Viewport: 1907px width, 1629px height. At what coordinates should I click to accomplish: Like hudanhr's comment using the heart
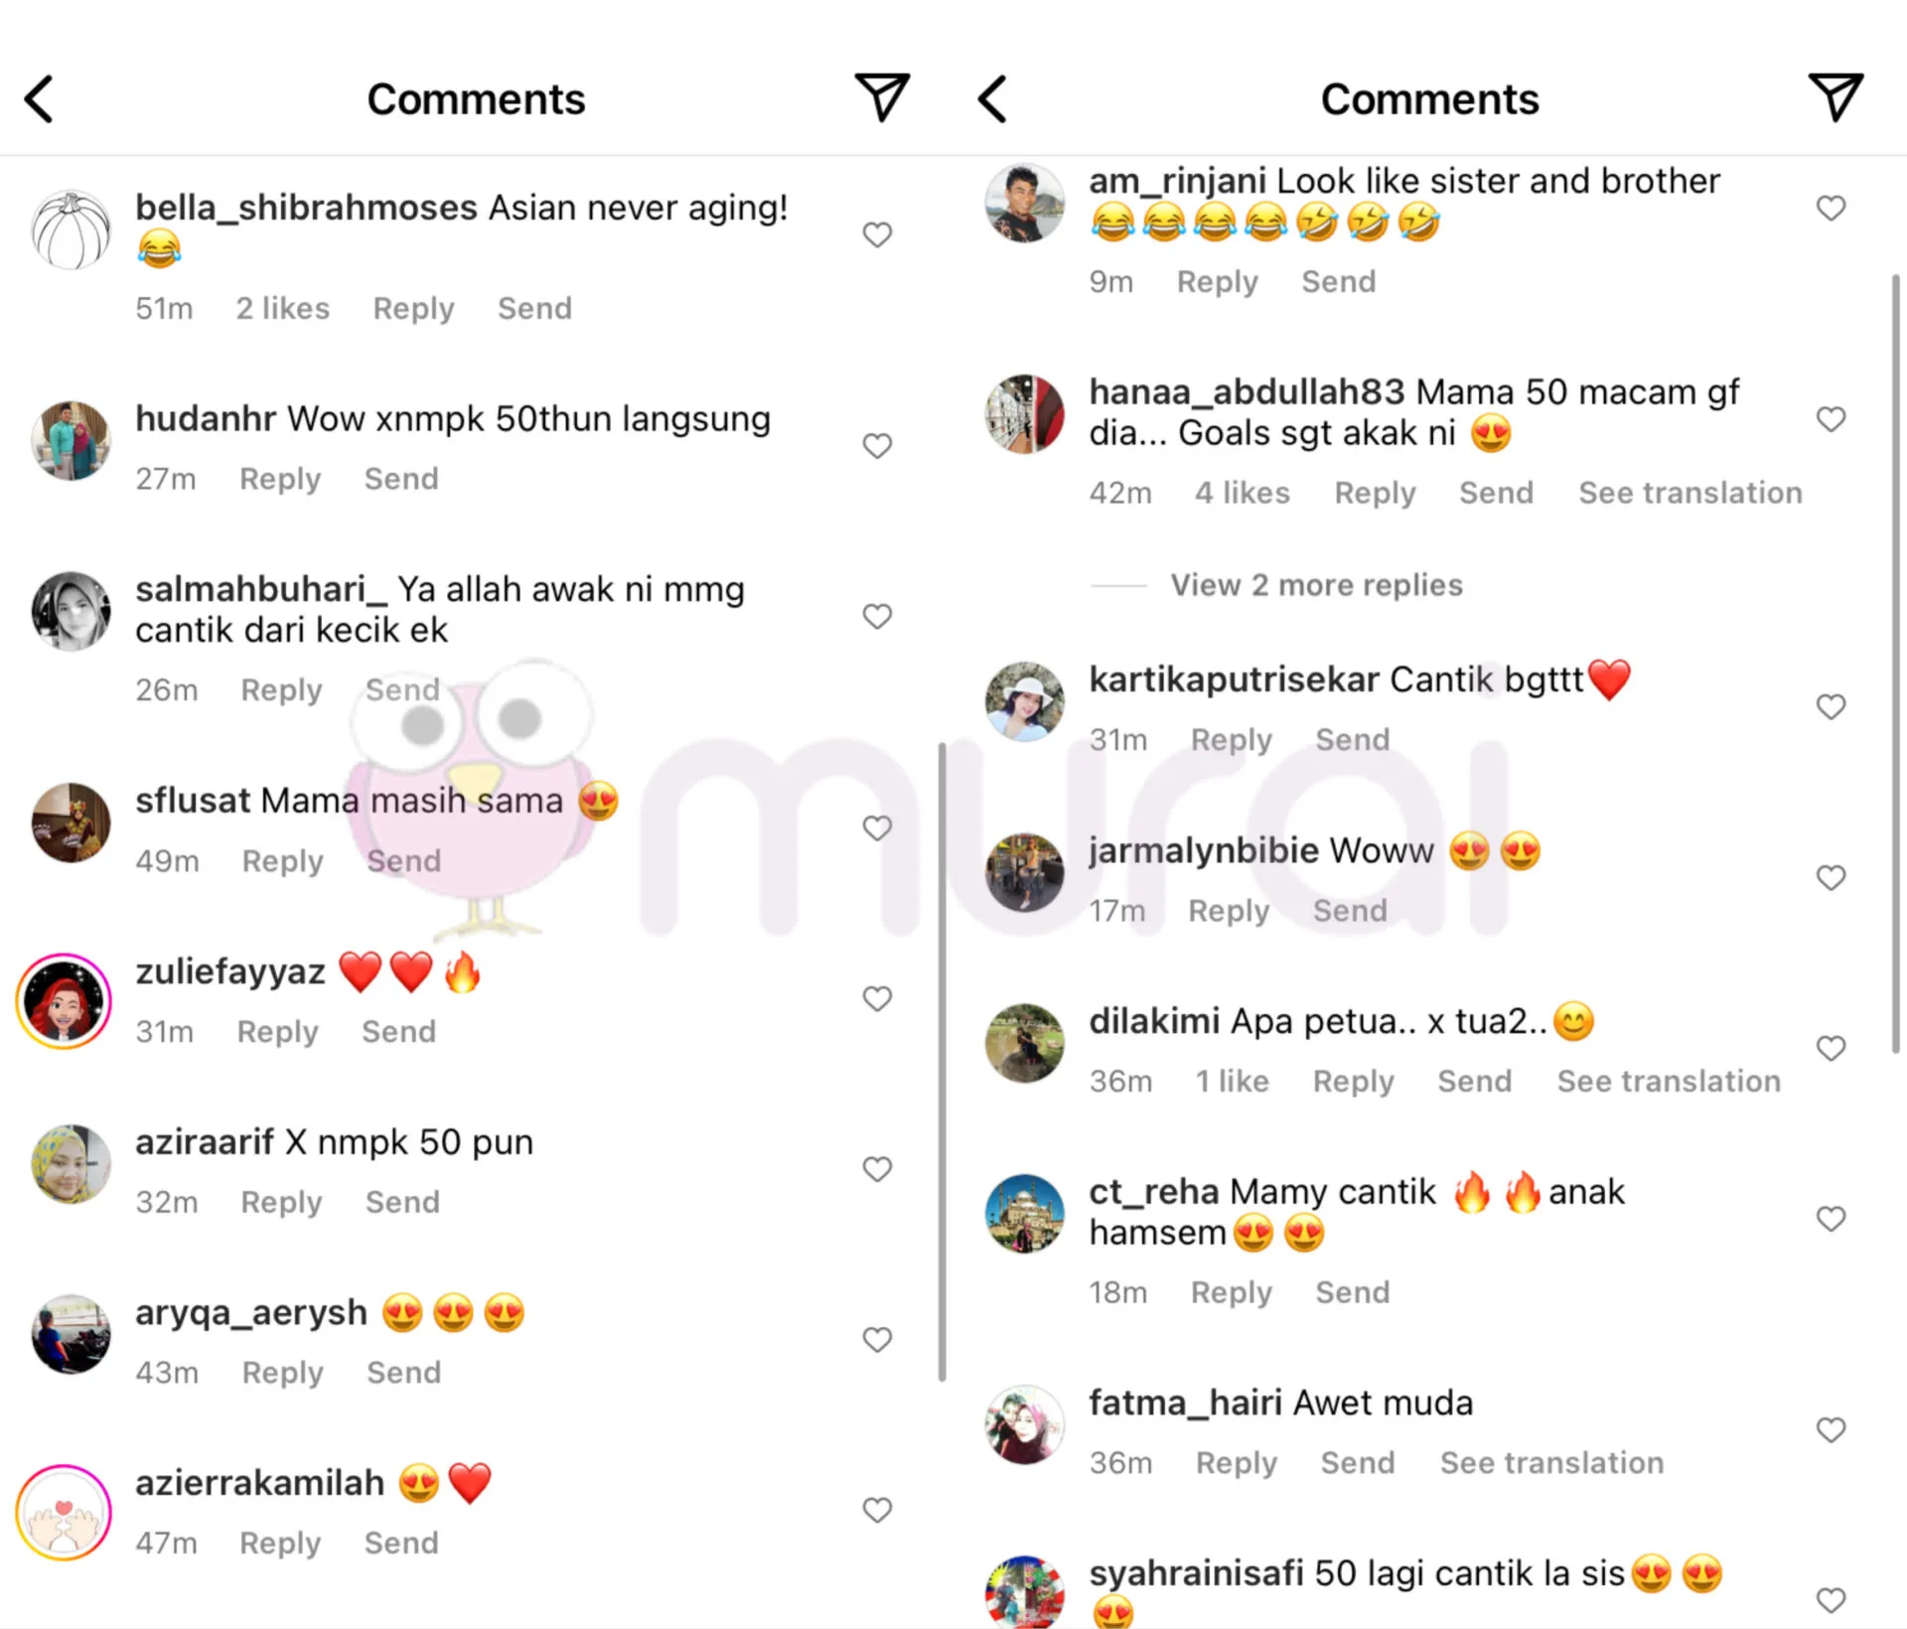coord(877,446)
